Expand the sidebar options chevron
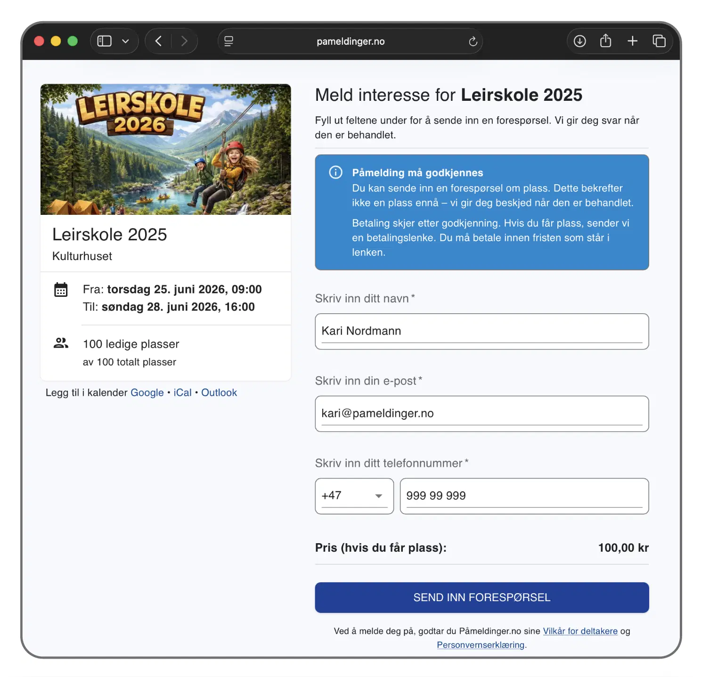701x677 pixels. 125,41
